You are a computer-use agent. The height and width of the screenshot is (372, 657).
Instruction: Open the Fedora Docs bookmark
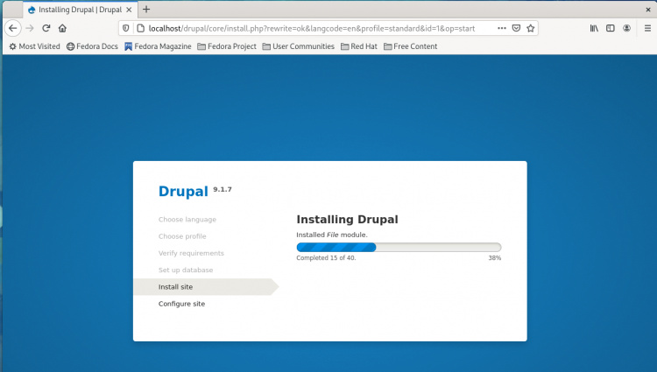pos(92,46)
